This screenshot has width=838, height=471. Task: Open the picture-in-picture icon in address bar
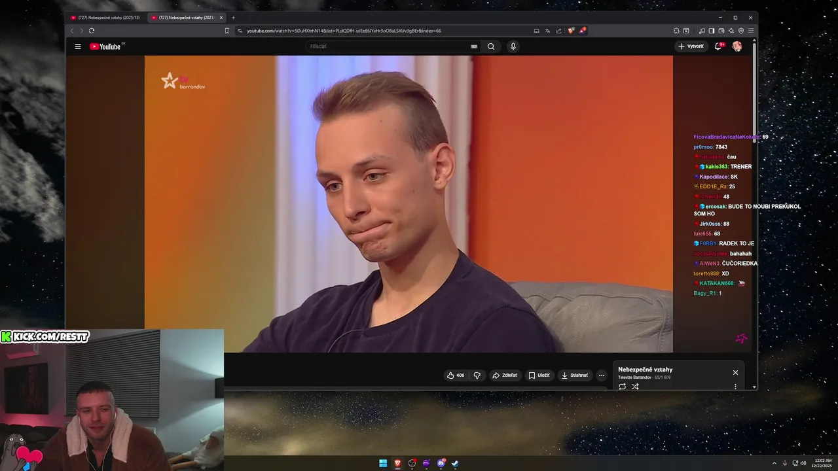point(536,31)
